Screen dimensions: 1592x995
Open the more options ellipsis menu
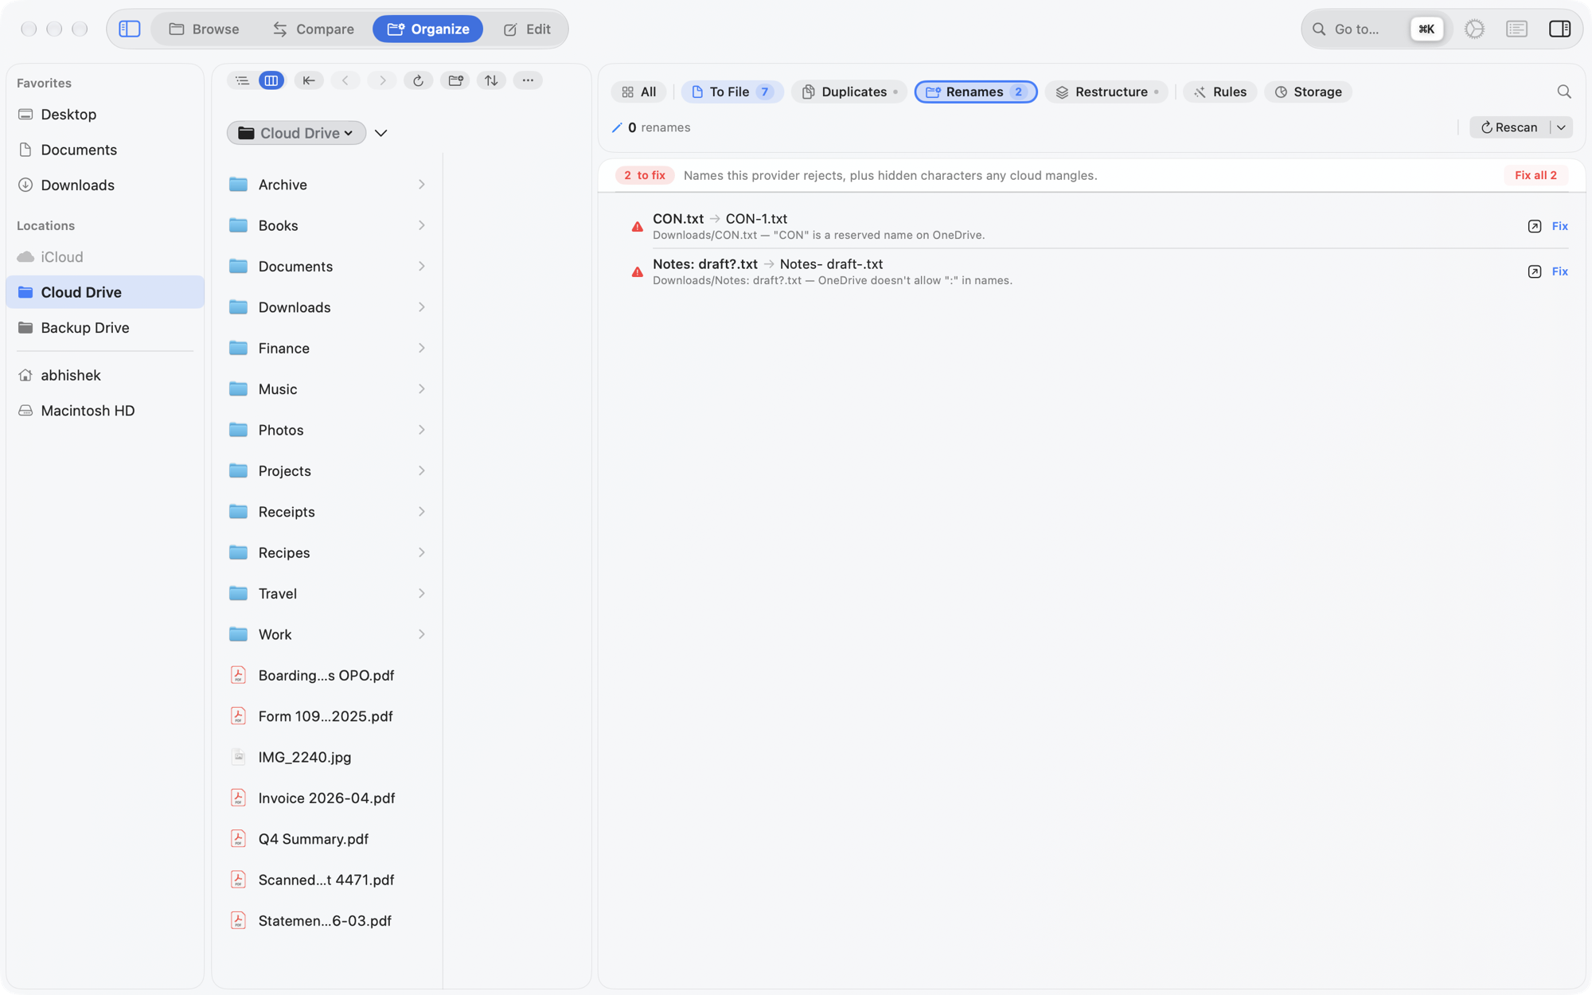tap(528, 80)
